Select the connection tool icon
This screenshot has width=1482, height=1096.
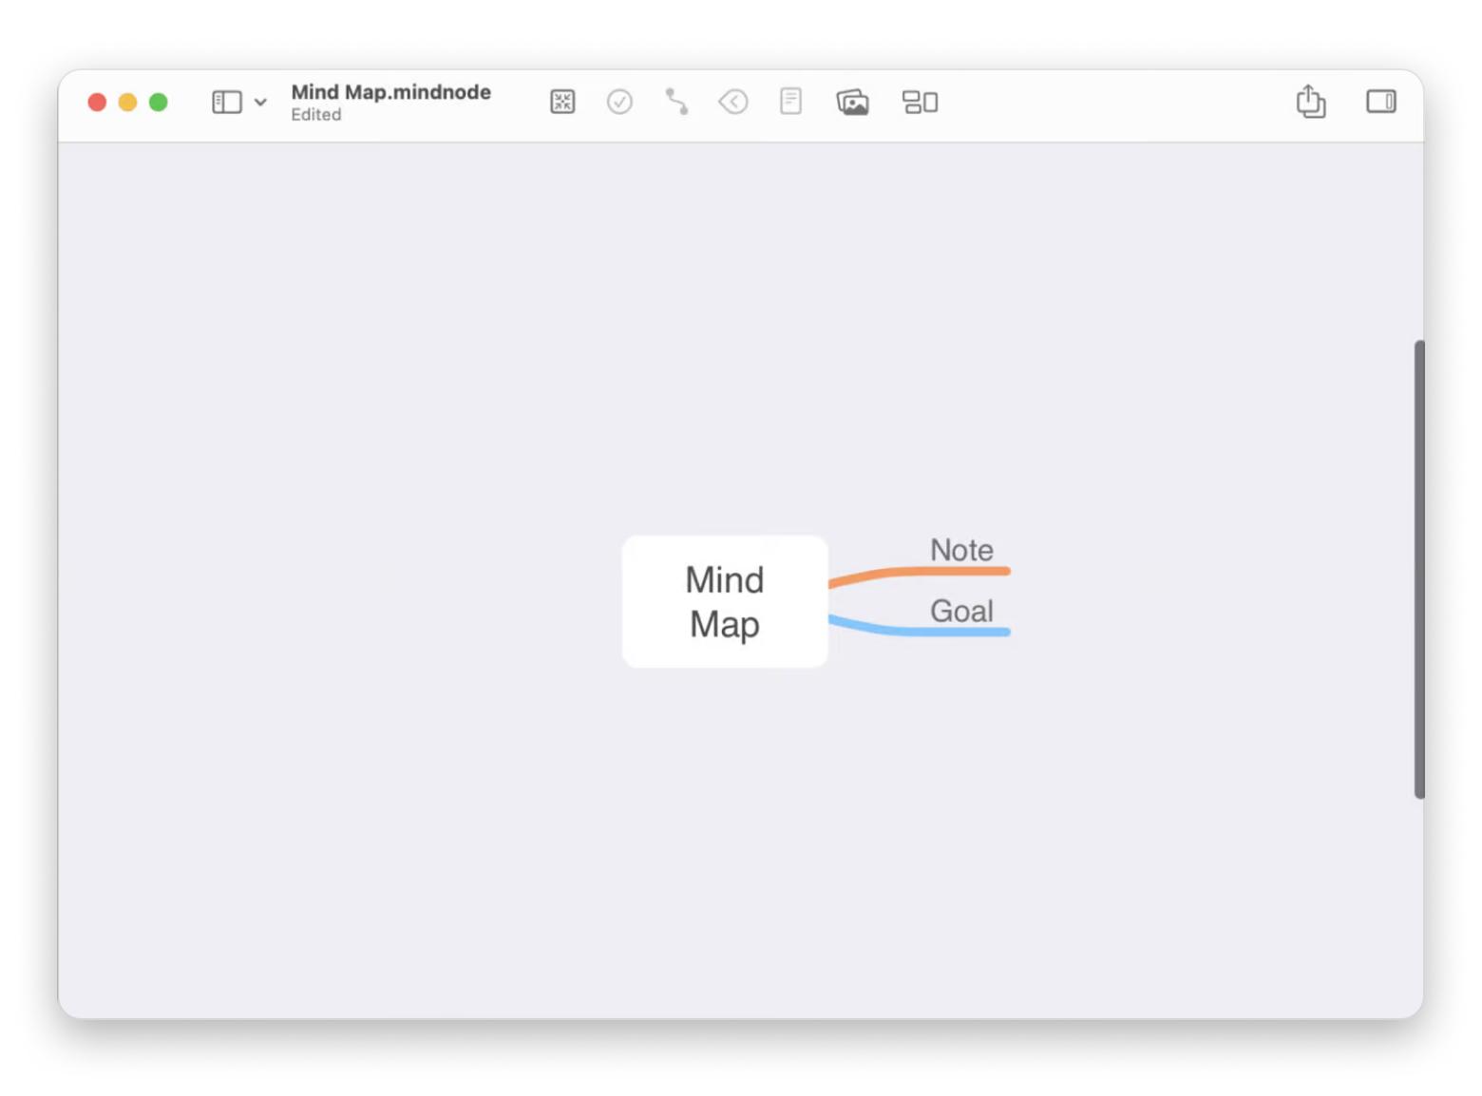676,102
